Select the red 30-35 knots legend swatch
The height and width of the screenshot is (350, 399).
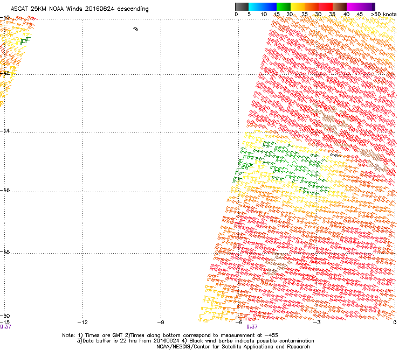326,6
